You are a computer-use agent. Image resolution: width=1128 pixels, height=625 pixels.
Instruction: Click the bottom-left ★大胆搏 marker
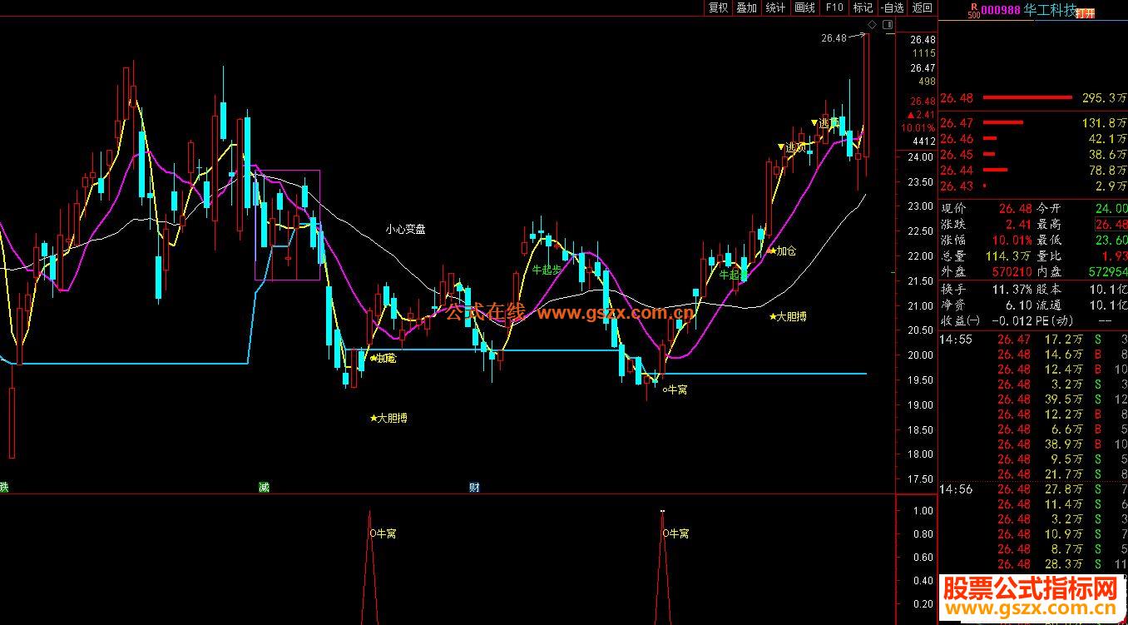tap(388, 418)
